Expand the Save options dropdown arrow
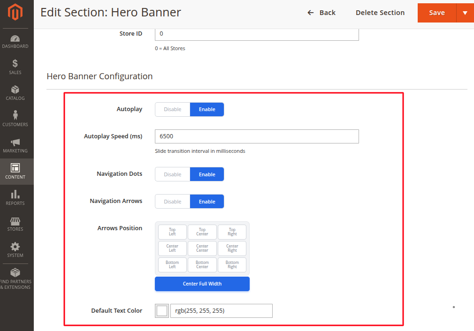 click(x=465, y=13)
